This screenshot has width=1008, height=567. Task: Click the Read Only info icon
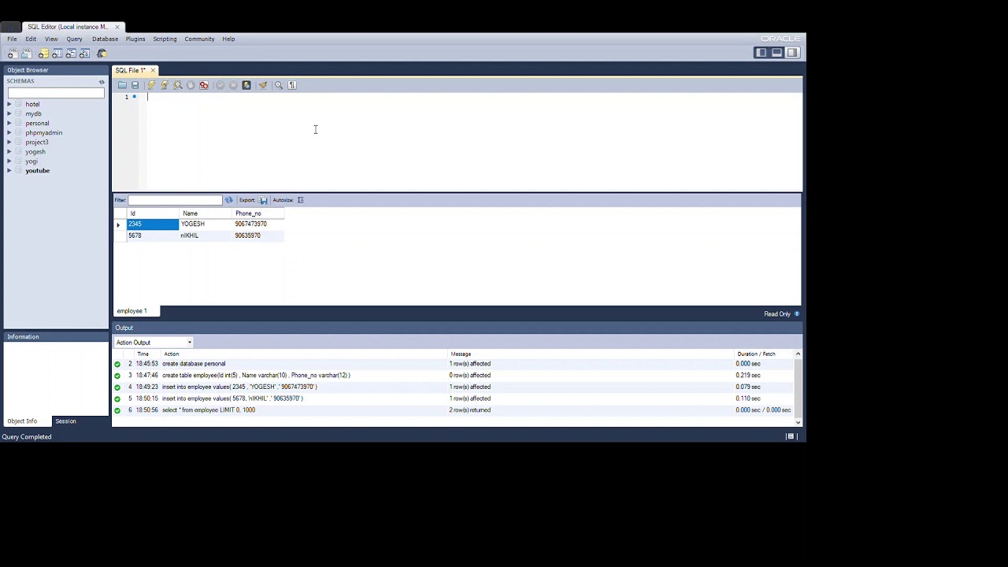[797, 314]
